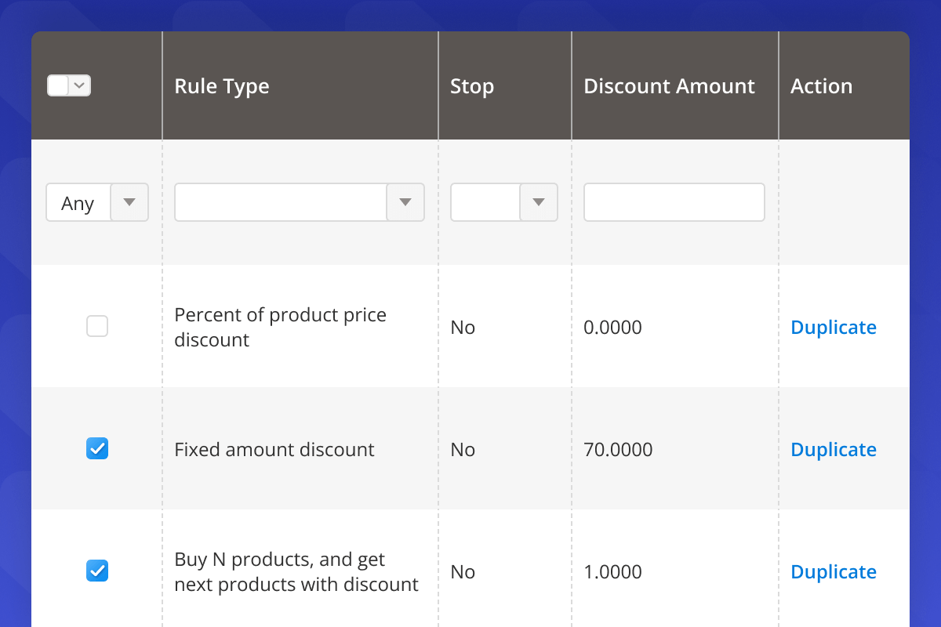Open the 'Fixed amount discount' rule row
Viewport: 941px width, 627px height.
click(274, 450)
